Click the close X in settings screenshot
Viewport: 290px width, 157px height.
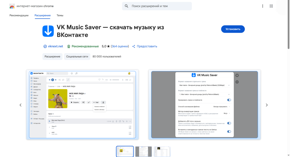click(x=237, y=75)
